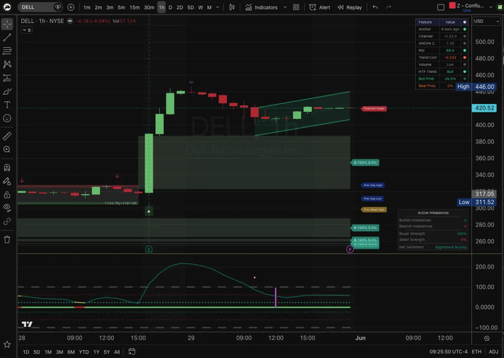504x358 pixels.
Task: Select the D daily timeframe
Action: coord(170,7)
